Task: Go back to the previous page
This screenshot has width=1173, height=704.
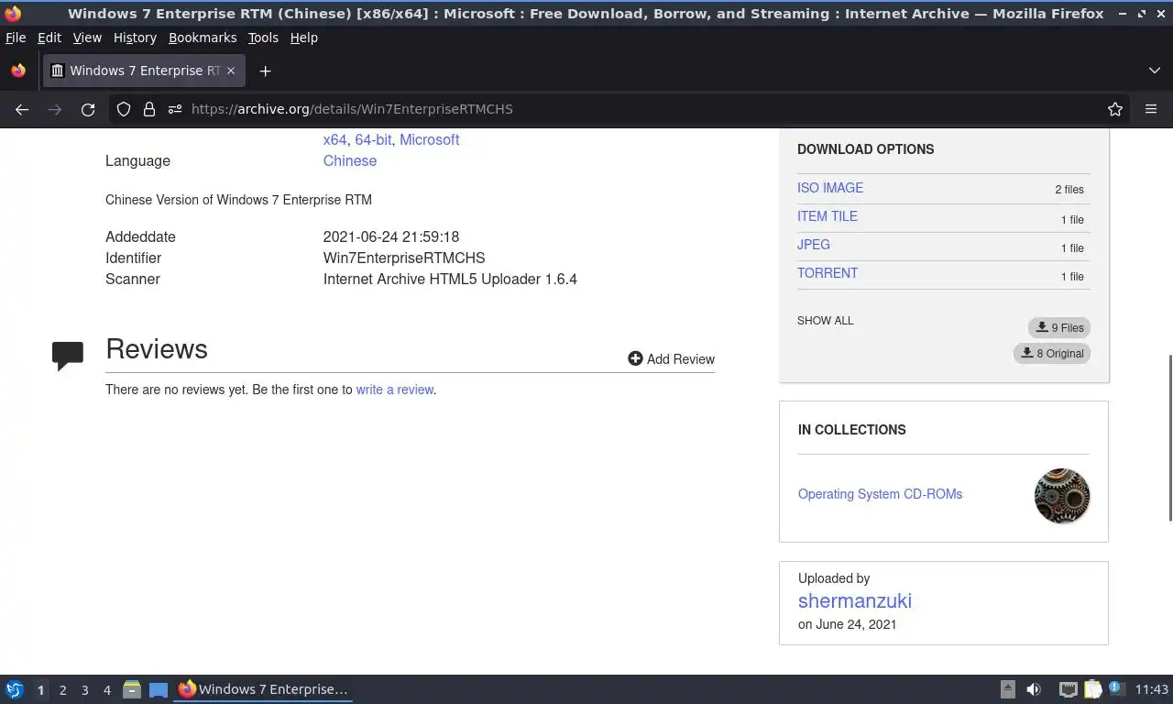Action: [22, 109]
